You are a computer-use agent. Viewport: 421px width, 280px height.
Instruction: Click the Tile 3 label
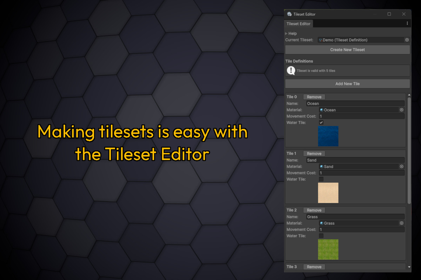tap(292, 267)
